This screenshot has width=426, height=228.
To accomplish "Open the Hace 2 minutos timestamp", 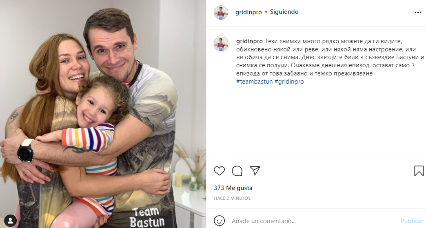I will click(x=232, y=198).
